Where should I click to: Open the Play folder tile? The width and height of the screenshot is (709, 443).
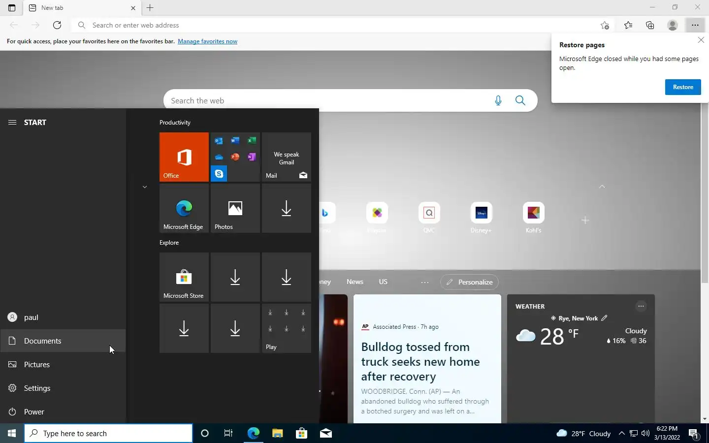pos(287,328)
